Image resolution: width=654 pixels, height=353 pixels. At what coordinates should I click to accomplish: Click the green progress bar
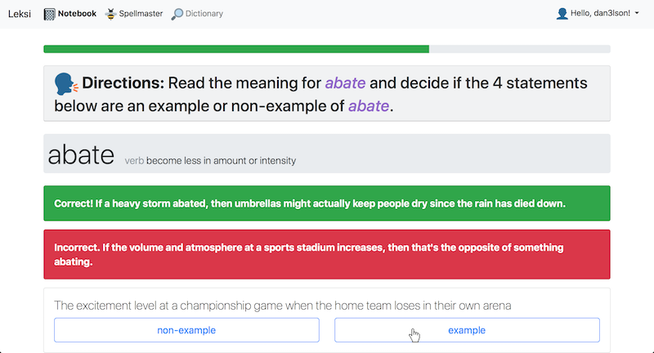click(236, 49)
